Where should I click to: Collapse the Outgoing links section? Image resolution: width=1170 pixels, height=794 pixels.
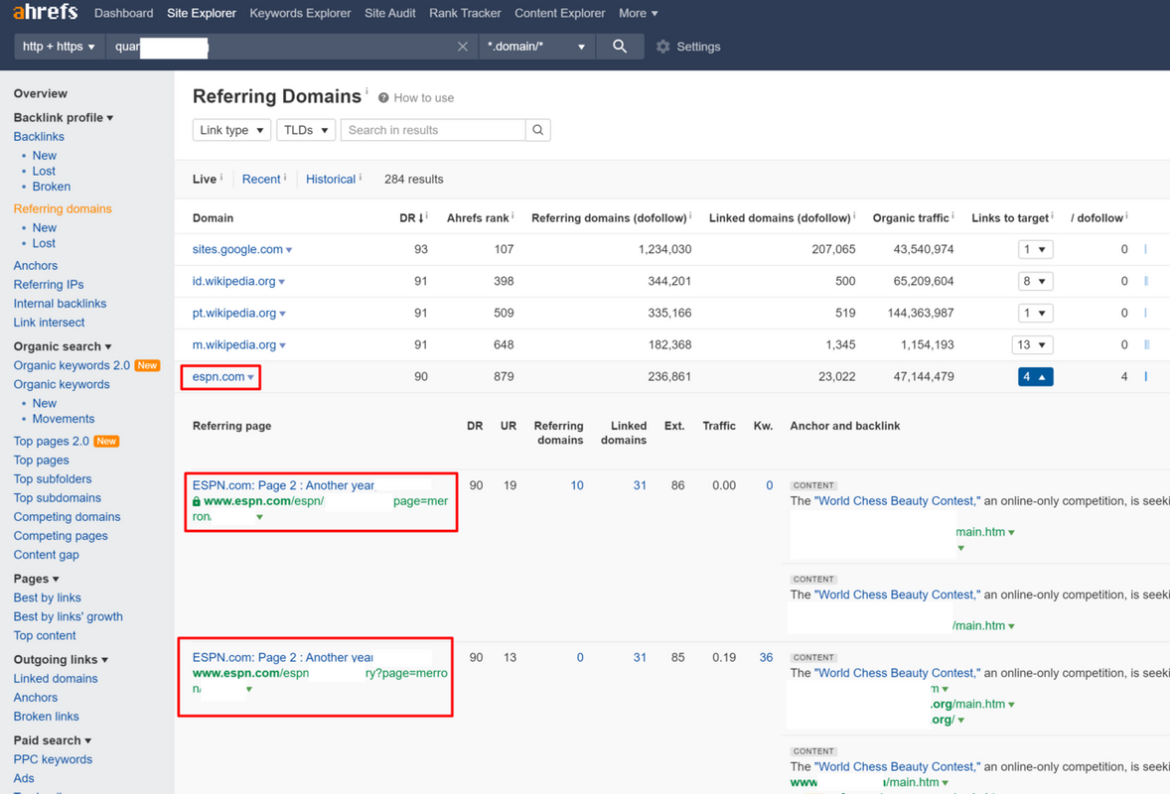[x=62, y=659]
